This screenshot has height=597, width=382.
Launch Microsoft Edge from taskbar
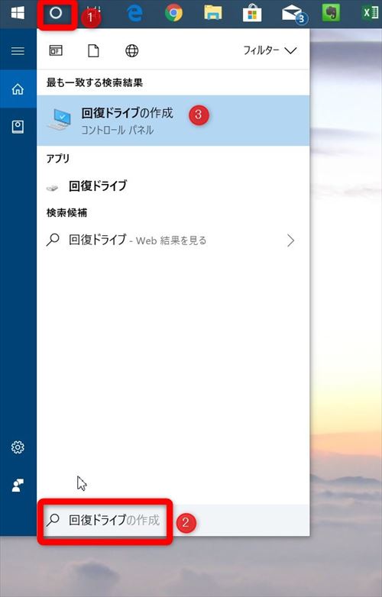click(134, 13)
